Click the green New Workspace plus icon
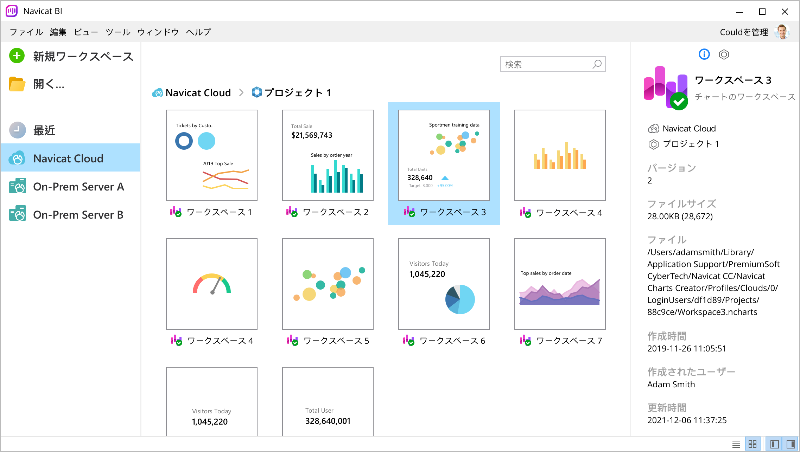 tap(17, 56)
